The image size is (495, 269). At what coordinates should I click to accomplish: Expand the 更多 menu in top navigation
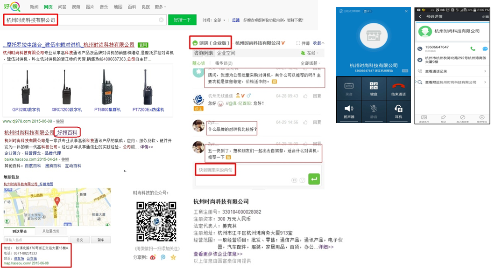click(161, 7)
